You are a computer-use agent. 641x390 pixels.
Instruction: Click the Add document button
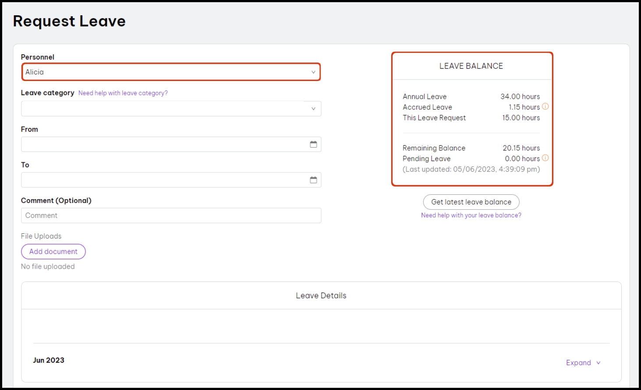[x=53, y=252]
